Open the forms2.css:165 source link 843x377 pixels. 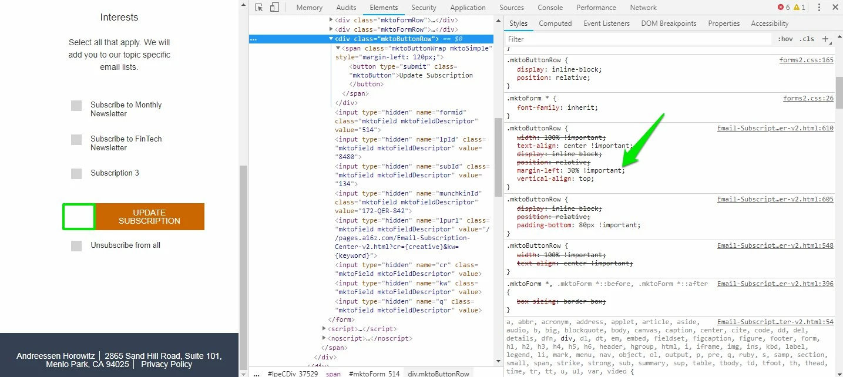click(x=806, y=60)
